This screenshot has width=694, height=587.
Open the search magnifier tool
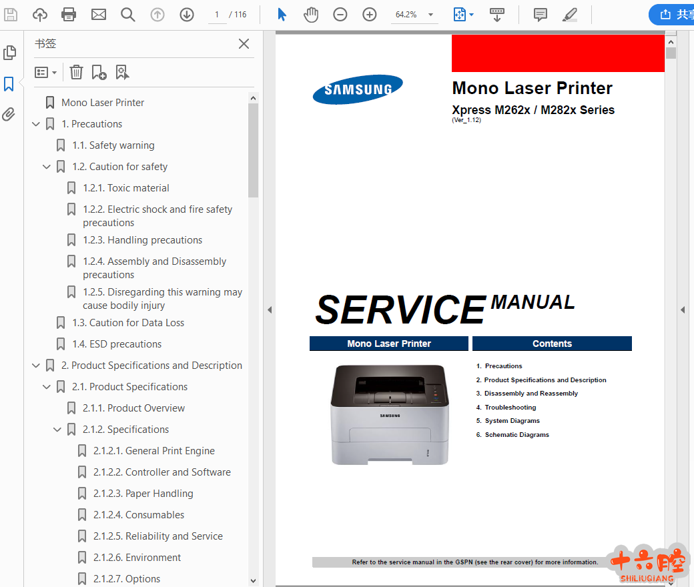coord(128,14)
